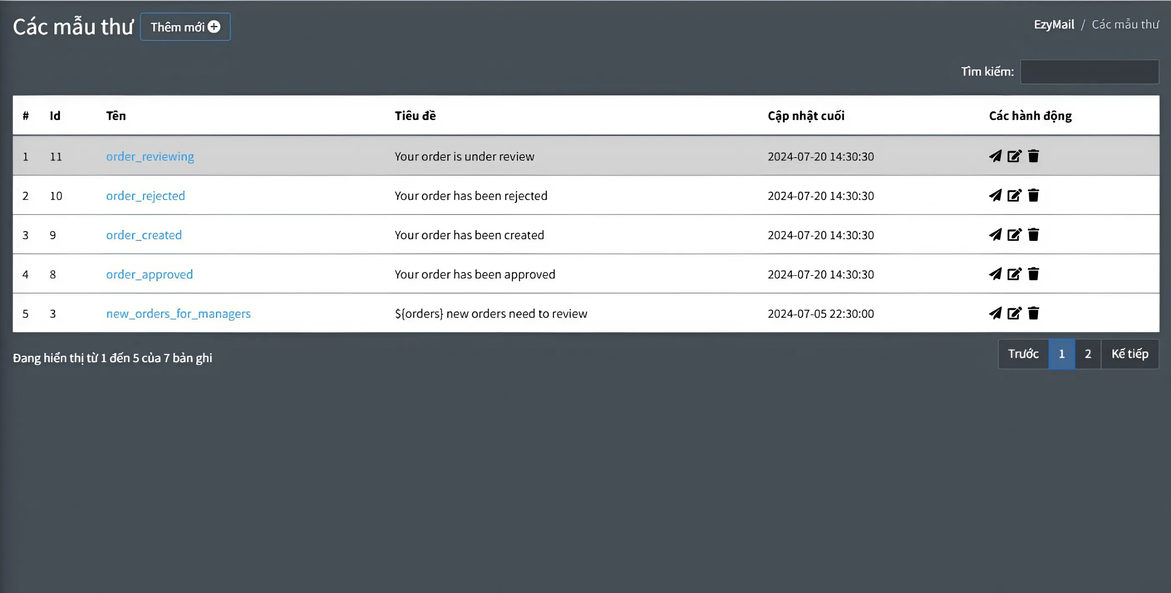Edit the order_rejected template
Viewport: 1171px width, 593px height.
tap(1014, 195)
